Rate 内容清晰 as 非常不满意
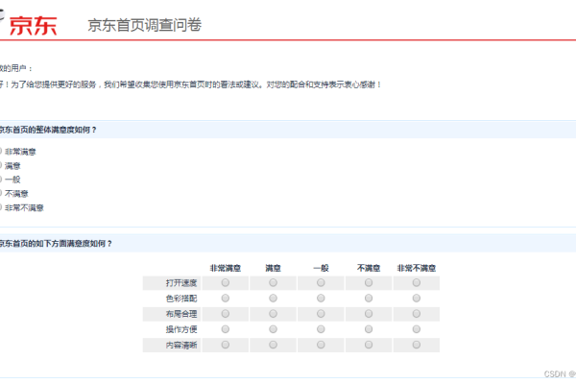 [x=417, y=345]
